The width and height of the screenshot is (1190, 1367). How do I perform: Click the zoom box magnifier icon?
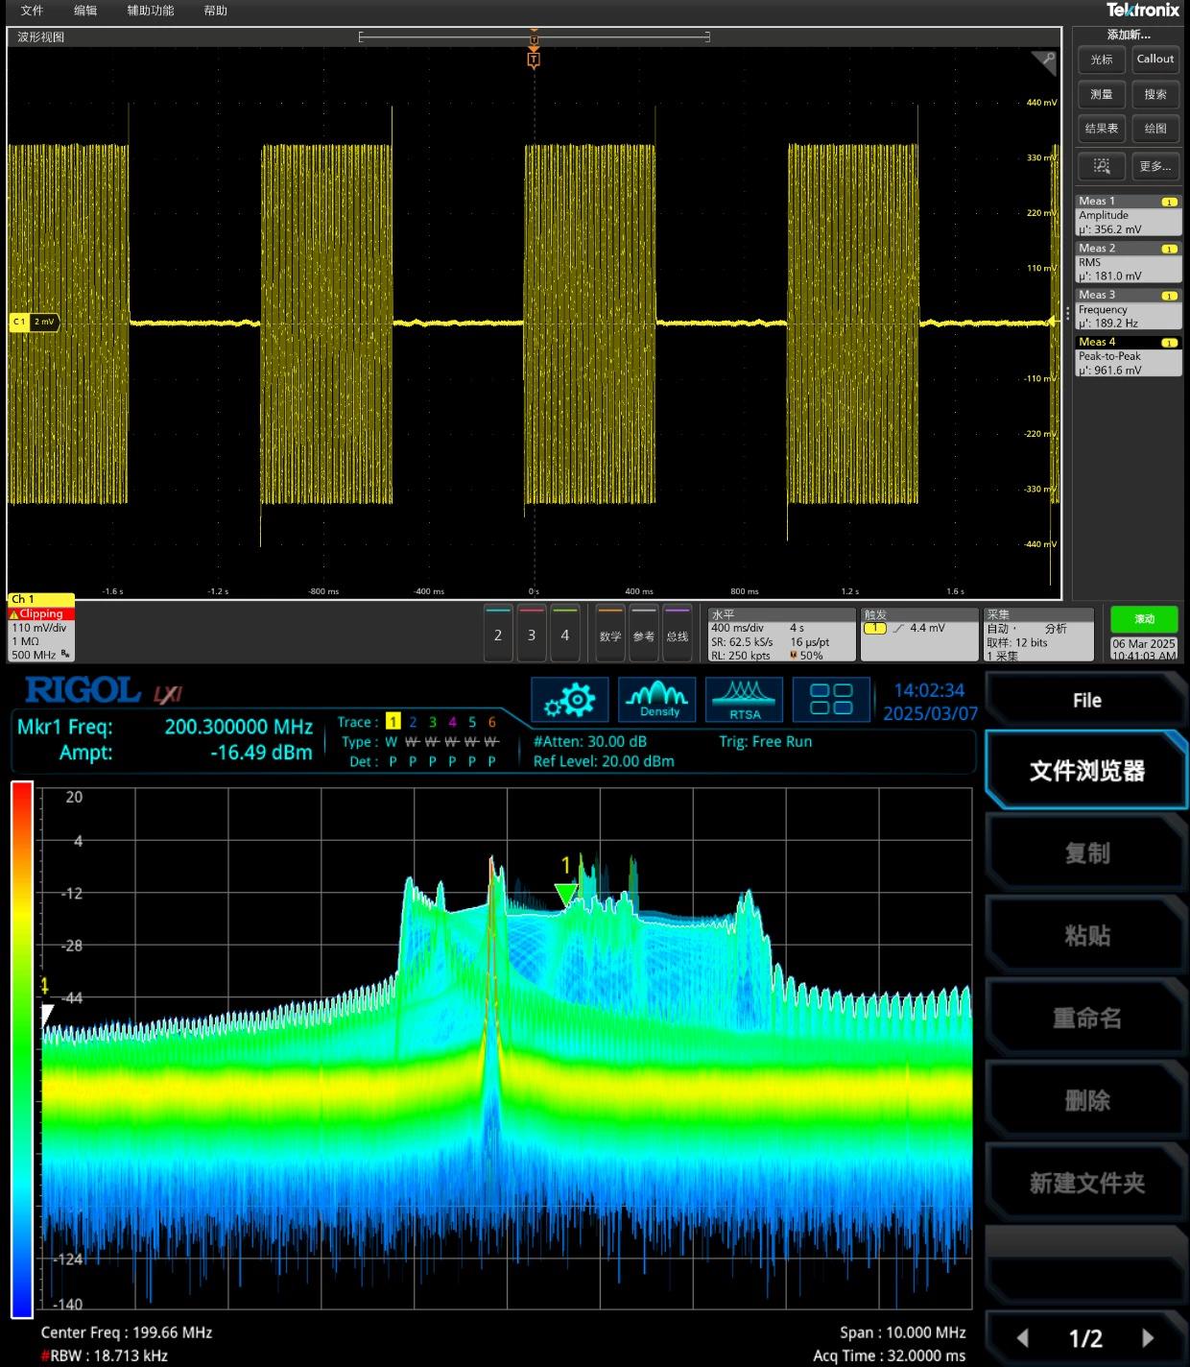[x=1101, y=166]
